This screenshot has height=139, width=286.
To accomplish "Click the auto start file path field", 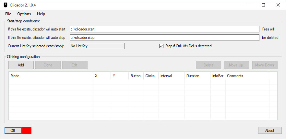I will coord(164,29).
